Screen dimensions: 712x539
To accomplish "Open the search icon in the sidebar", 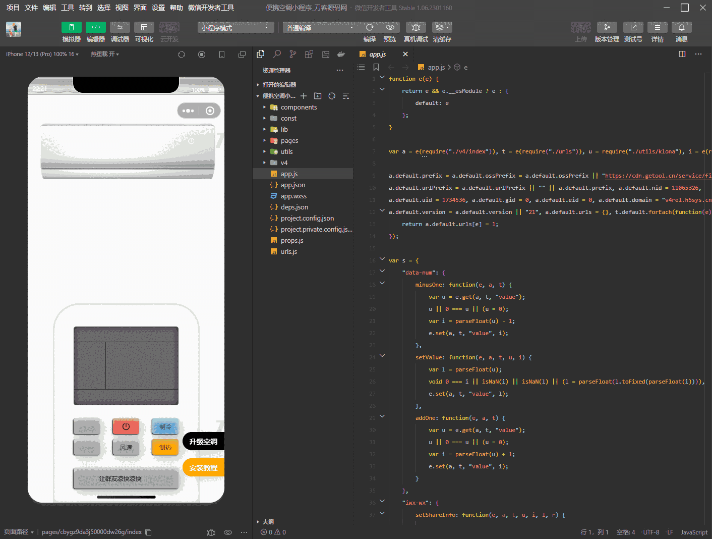I will click(x=277, y=54).
